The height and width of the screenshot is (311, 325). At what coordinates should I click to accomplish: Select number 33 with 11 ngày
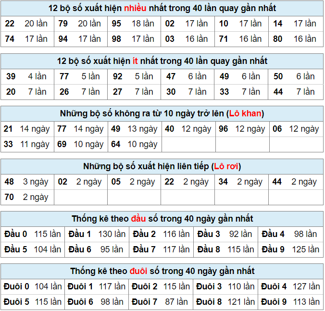click(27, 144)
